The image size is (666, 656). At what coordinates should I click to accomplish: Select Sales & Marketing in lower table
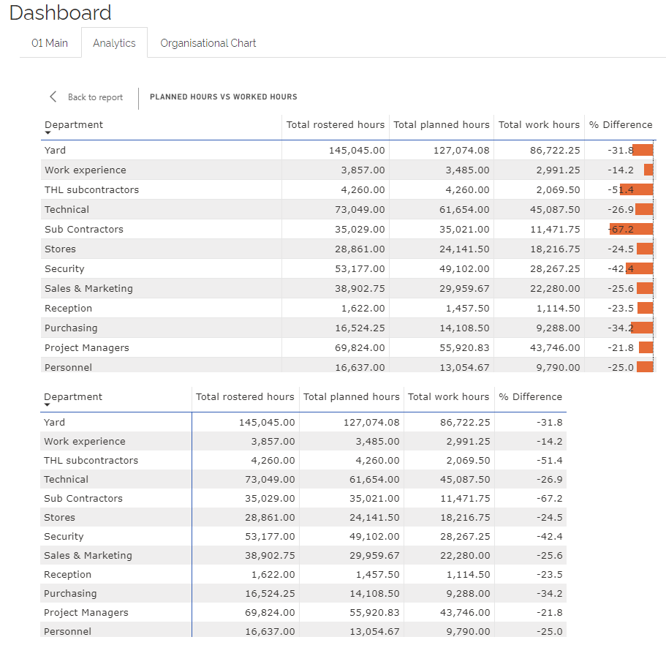click(x=88, y=555)
